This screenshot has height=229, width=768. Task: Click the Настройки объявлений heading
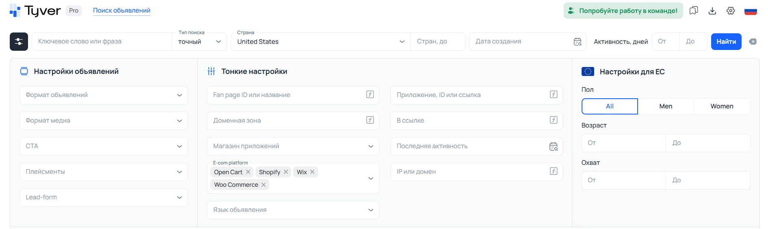click(76, 71)
